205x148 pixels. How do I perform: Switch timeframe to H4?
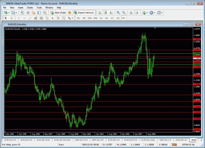coord(107,18)
